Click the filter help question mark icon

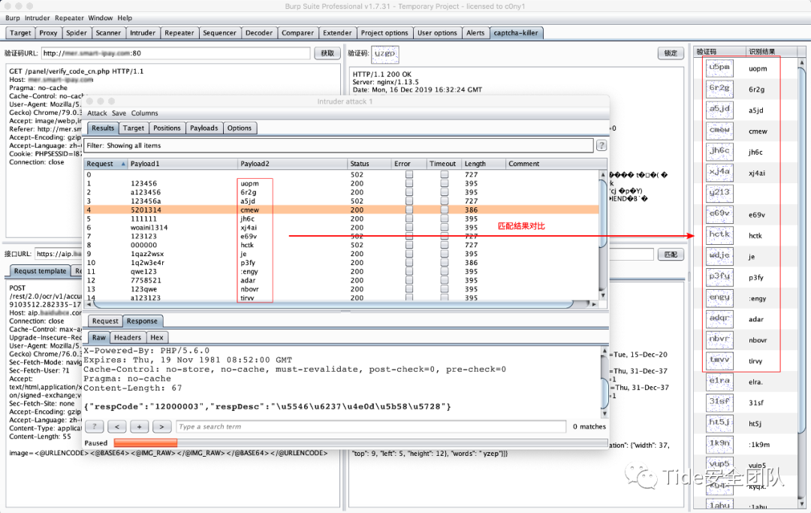[601, 146]
